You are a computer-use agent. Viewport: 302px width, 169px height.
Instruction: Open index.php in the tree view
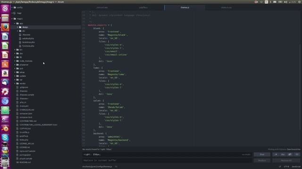pyautogui.click(x=24, y=140)
